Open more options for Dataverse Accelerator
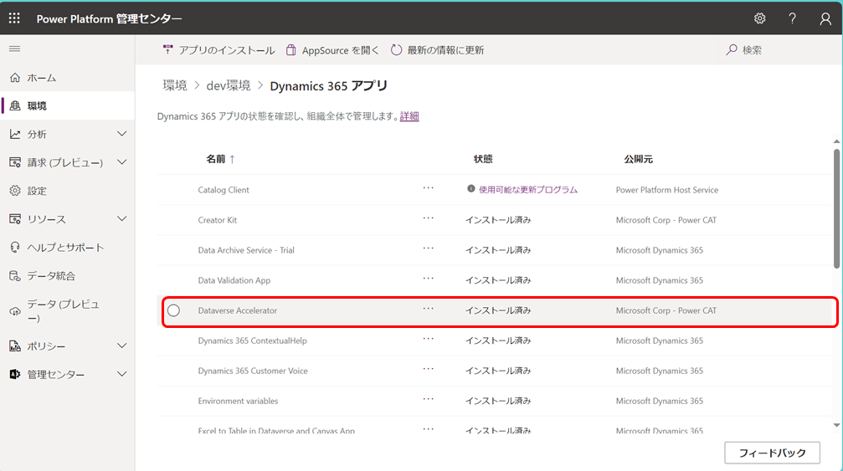The width and height of the screenshot is (843, 471). click(x=428, y=309)
